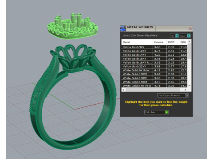Click the Calculate button
Screen dimensions: 213x159
point(156,112)
